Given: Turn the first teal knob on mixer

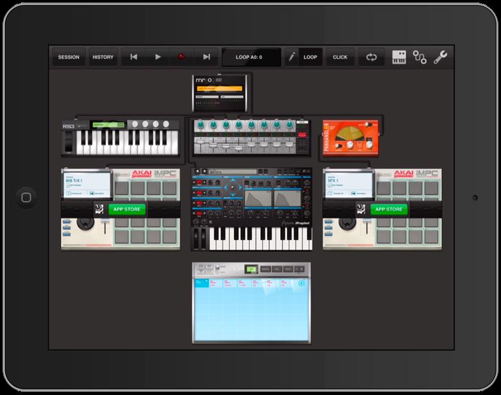Looking at the screenshot, I should (x=200, y=125).
